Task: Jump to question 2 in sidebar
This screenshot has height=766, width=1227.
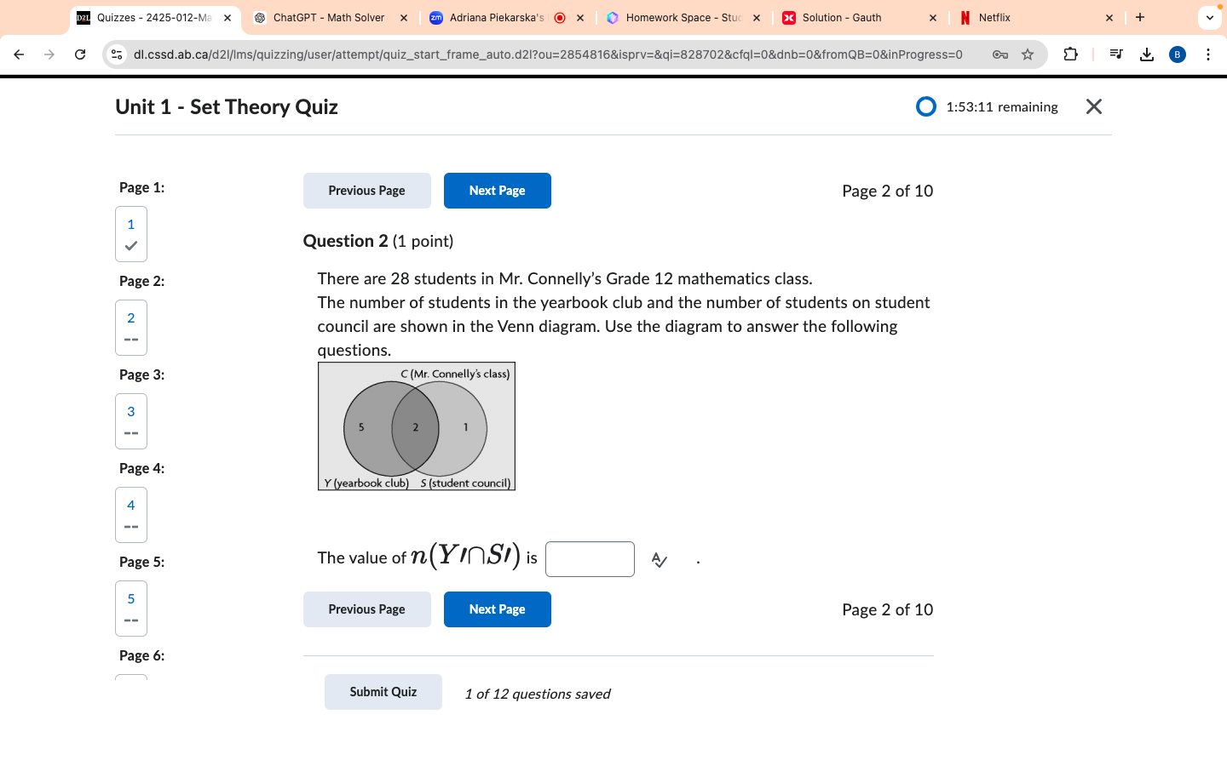Action: click(x=131, y=328)
